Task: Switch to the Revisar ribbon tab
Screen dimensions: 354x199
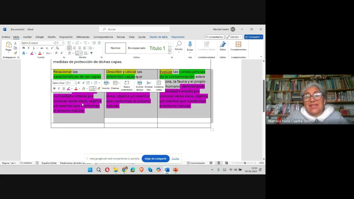Action: pos(121,37)
